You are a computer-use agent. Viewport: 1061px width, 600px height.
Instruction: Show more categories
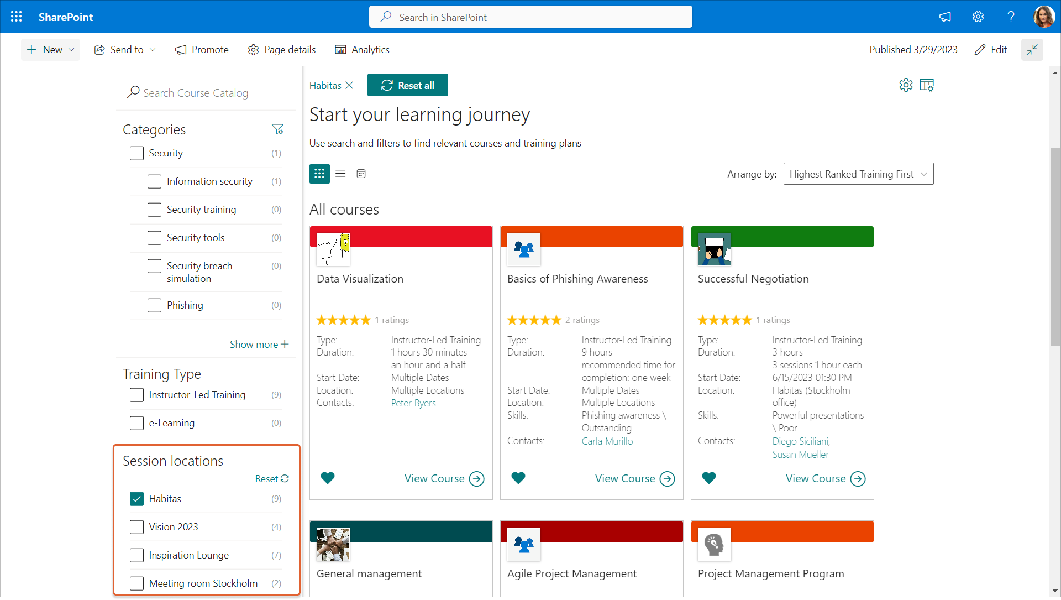click(x=259, y=344)
